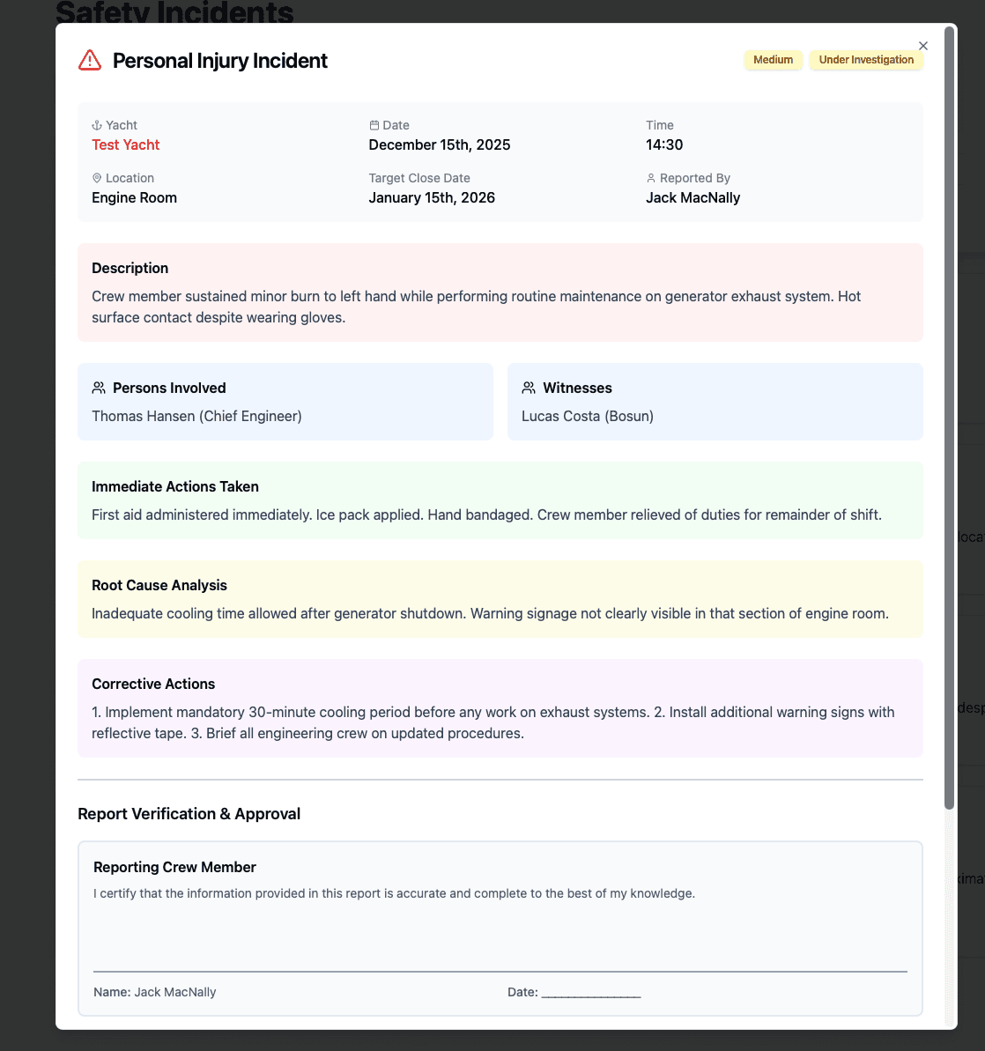
Task: Click Lucas Costa (Bosun)
Action: [x=588, y=416]
